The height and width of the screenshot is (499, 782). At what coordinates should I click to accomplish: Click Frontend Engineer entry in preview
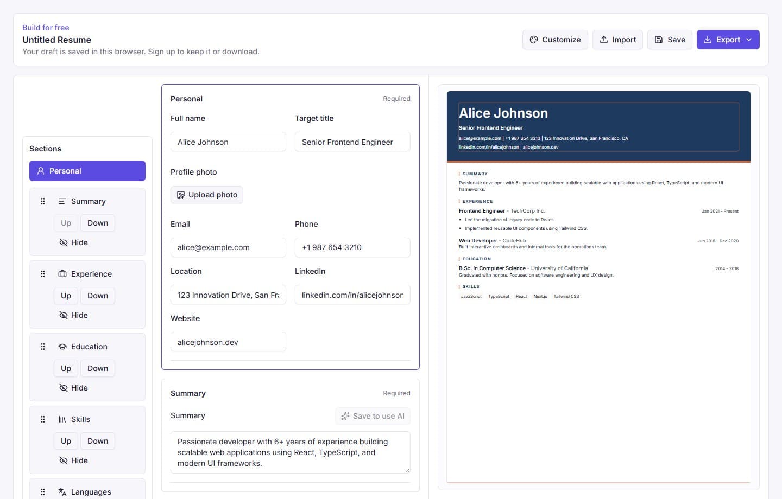(482, 211)
